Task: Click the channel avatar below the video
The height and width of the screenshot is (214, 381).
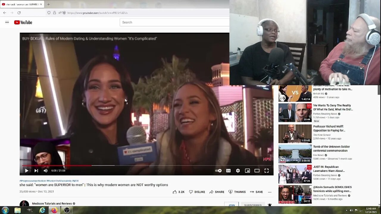Action: point(24,204)
